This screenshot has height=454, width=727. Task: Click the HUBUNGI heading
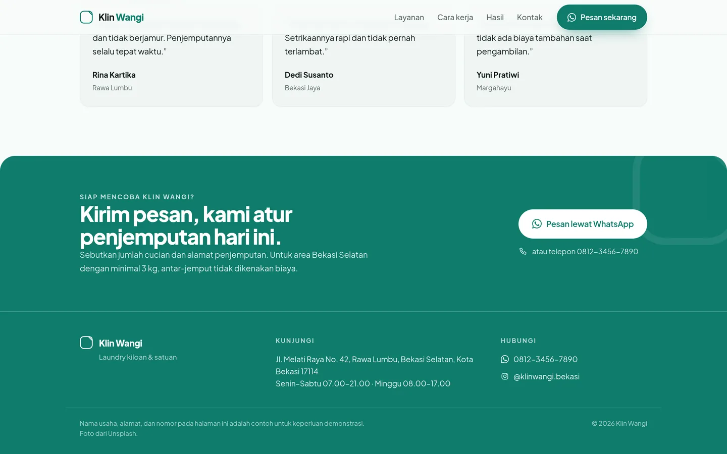[518, 340]
